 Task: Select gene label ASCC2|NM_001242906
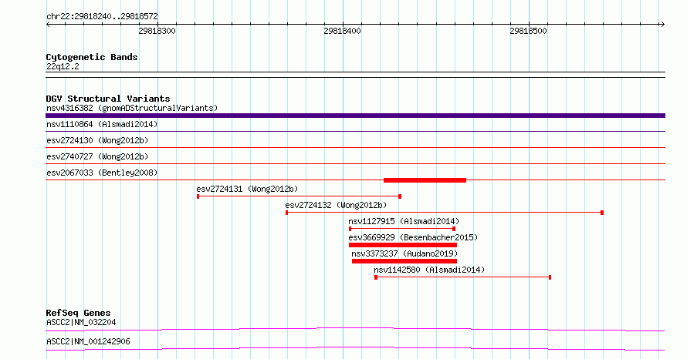click(x=88, y=341)
